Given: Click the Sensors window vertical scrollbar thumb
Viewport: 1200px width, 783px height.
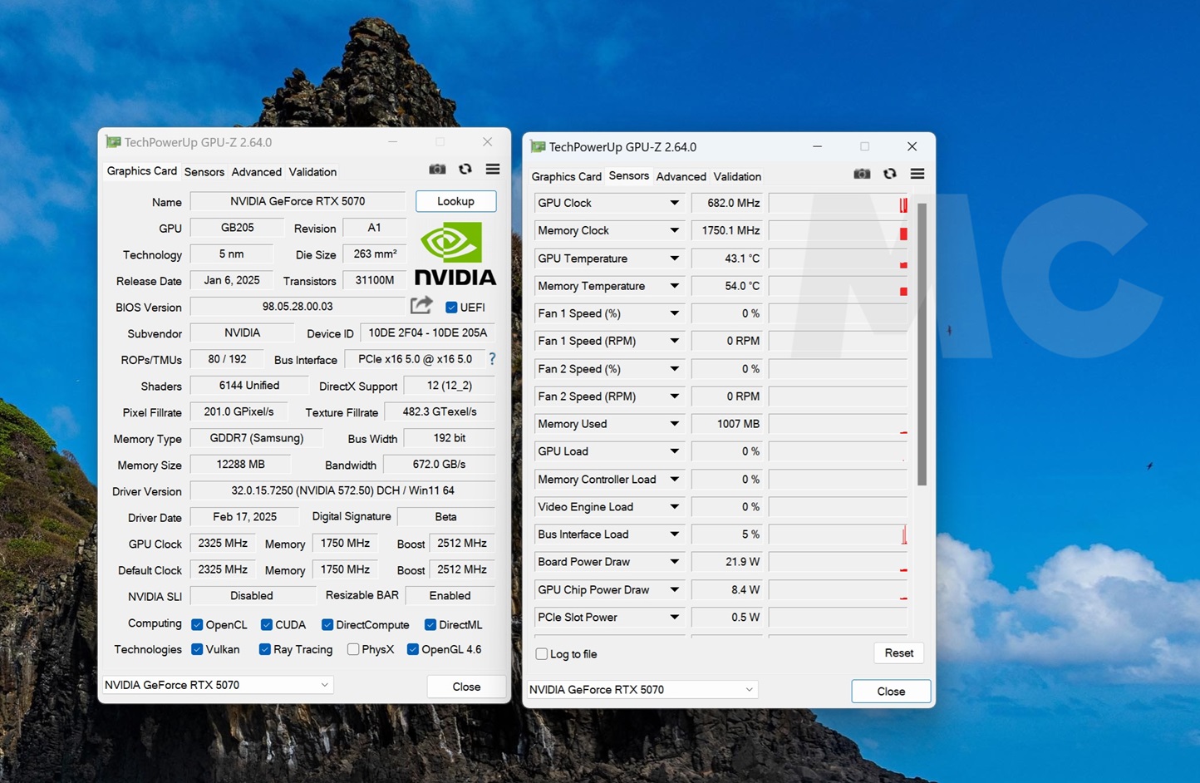Looking at the screenshot, I should pos(922,343).
